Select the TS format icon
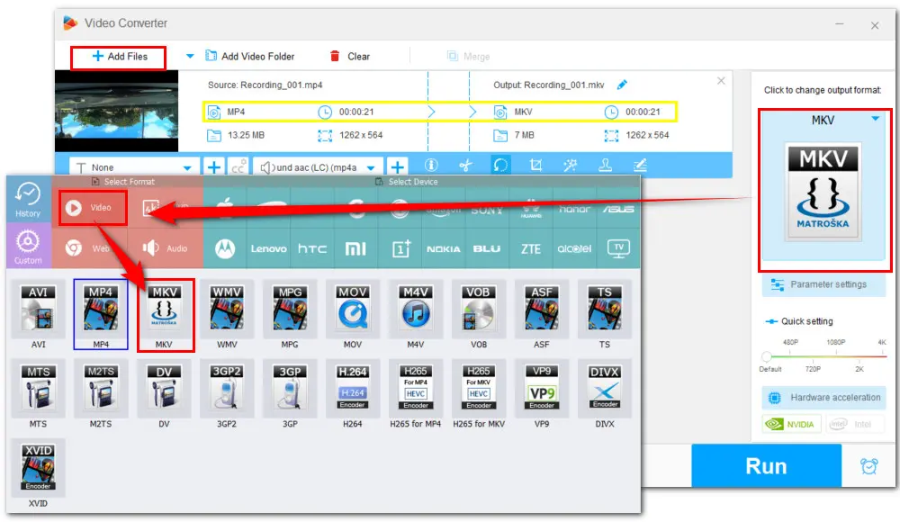Image resolution: width=900 pixels, height=522 pixels. tap(605, 309)
